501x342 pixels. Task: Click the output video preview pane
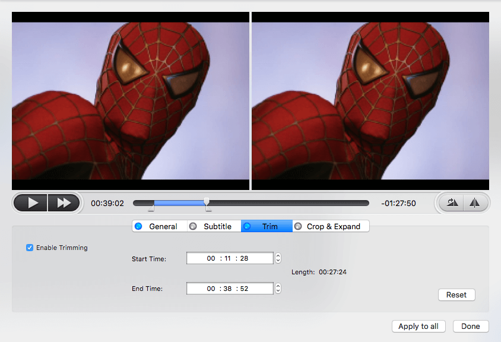click(x=370, y=101)
